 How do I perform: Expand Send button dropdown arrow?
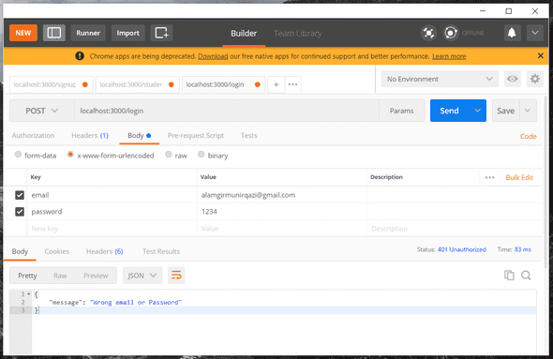pyautogui.click(x=477, y=111)
